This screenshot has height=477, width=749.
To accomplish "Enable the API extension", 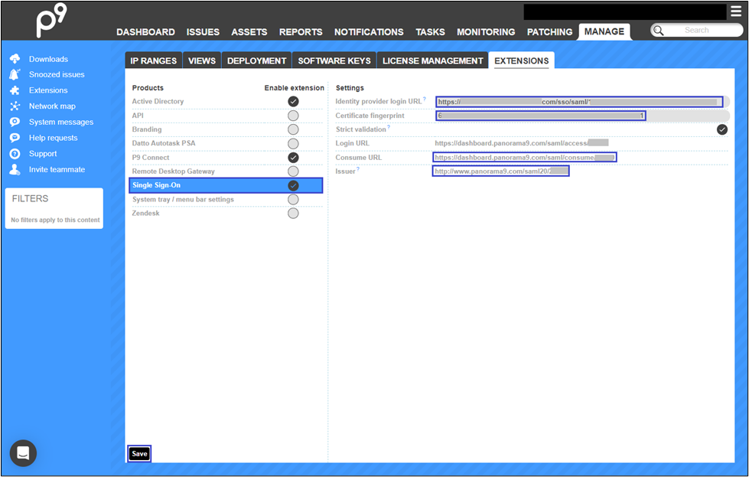I will pyautogui.click(x=293, y=116).
